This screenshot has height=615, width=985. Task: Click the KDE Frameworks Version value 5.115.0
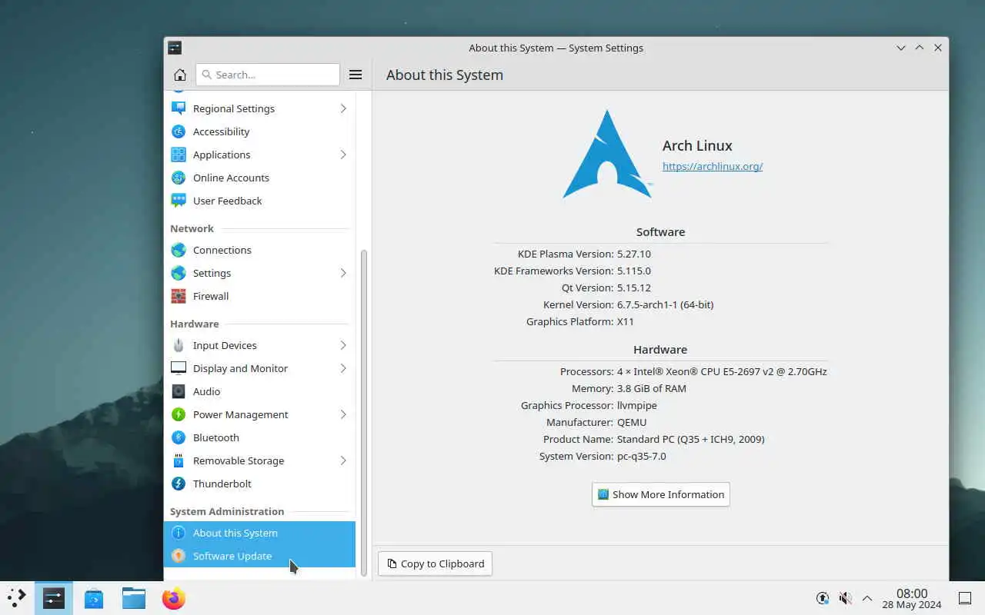(x=634, y=271)
